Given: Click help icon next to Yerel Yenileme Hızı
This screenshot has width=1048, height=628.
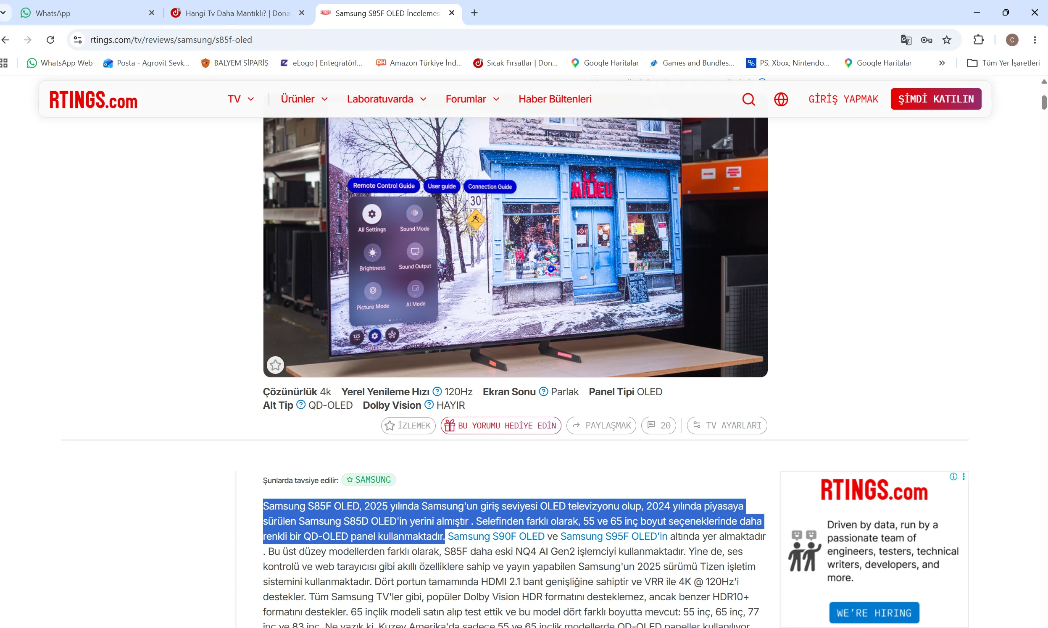Looking at the screenshot, I should pos(437,392).
